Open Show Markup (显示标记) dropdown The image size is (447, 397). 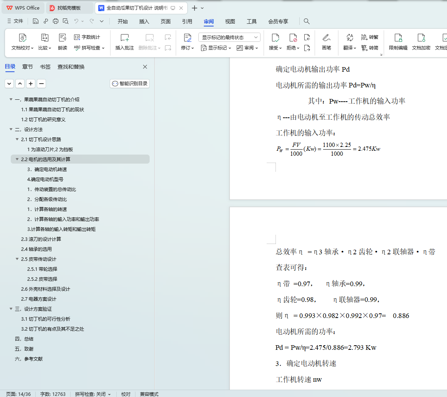click(216, 48)
